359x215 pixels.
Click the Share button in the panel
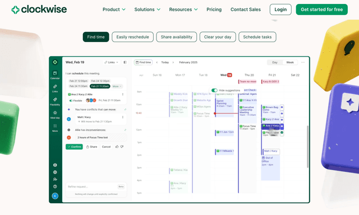click(x=91, y=147)
